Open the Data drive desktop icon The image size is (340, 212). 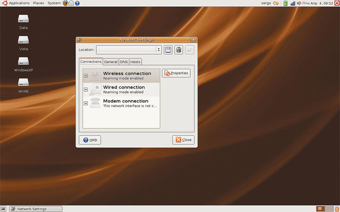[23, 22]
